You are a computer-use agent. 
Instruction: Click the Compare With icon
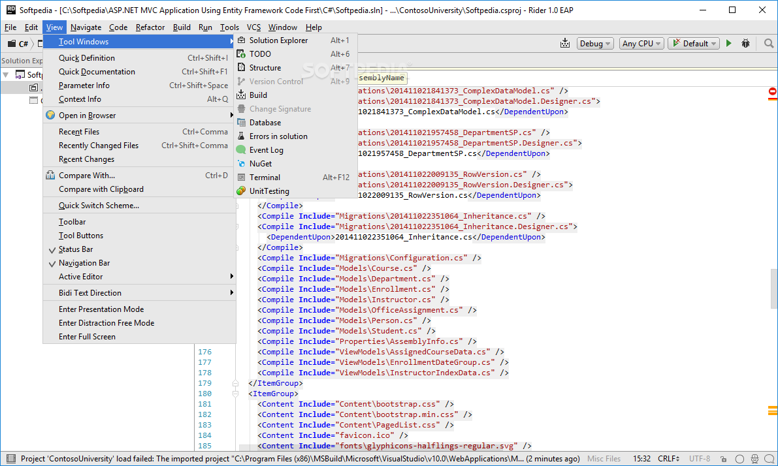point(50,175)
